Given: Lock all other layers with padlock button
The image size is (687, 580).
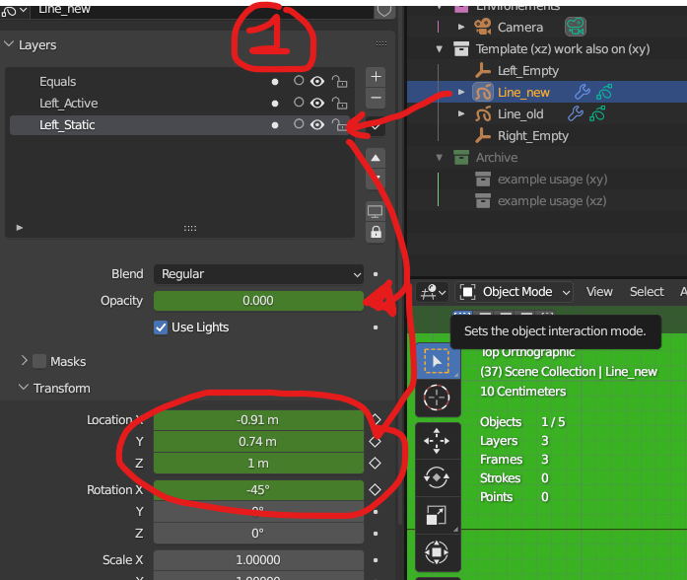Looking at the screenshot, I should [x=376, y=232].
